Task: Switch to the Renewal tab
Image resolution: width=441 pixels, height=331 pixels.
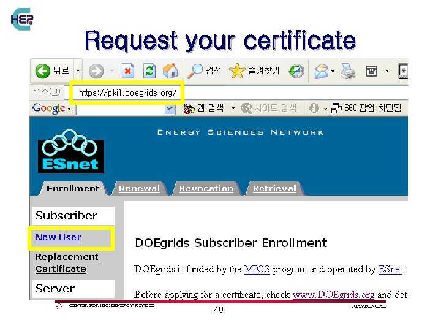Action: pos(139,188)
